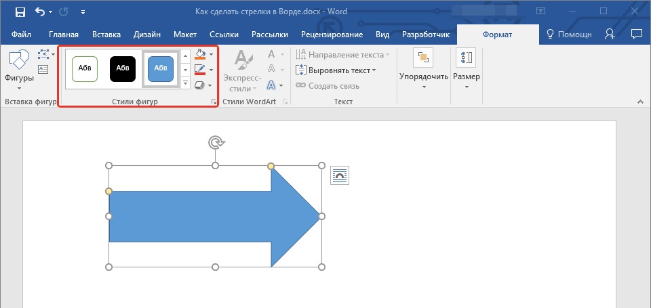Open the Файл menu tab
The height and width of the screenshot is (308, 651).
pos(21,35)
